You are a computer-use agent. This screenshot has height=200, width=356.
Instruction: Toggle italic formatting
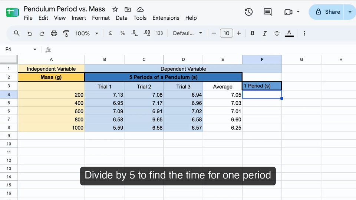[264, 33]
